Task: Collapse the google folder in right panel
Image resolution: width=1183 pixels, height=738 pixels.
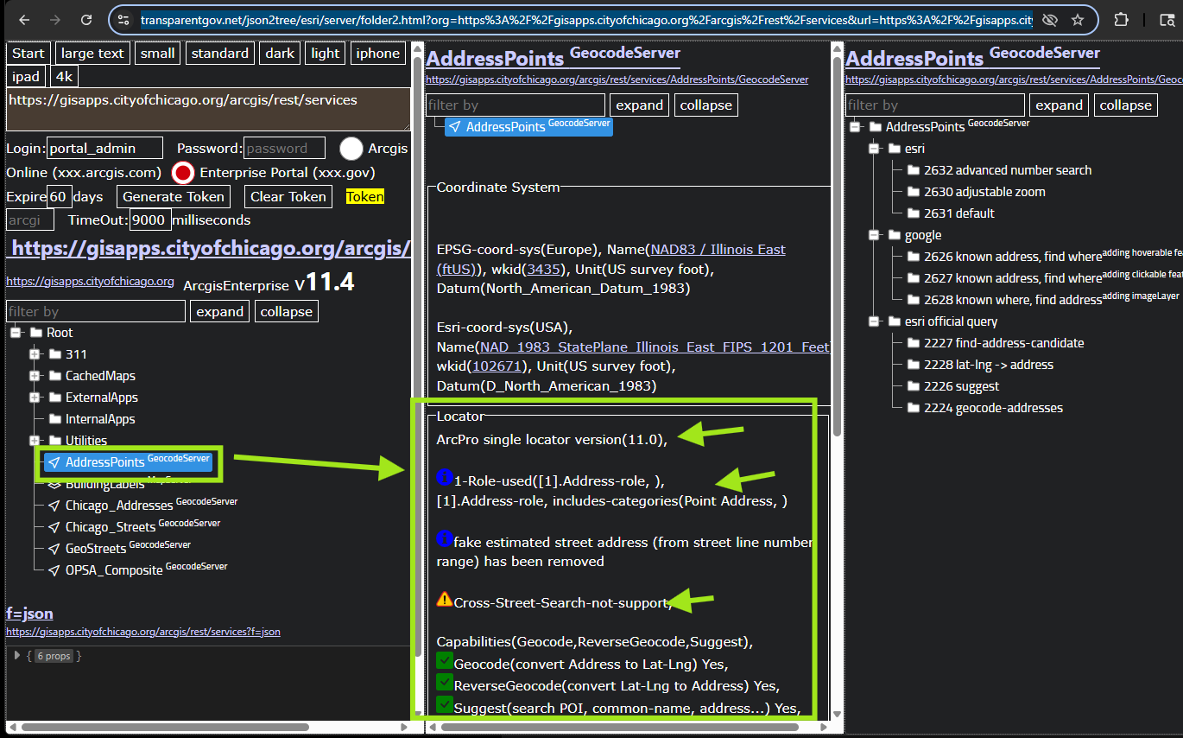Action: 873,235
